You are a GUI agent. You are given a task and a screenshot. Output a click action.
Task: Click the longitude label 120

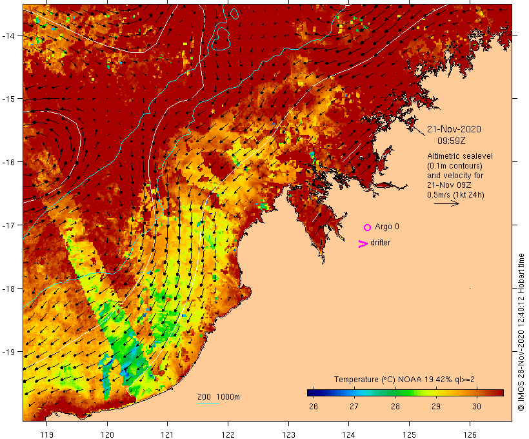(107, 434)
